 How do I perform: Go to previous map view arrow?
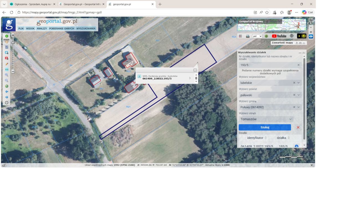[7, 92]
